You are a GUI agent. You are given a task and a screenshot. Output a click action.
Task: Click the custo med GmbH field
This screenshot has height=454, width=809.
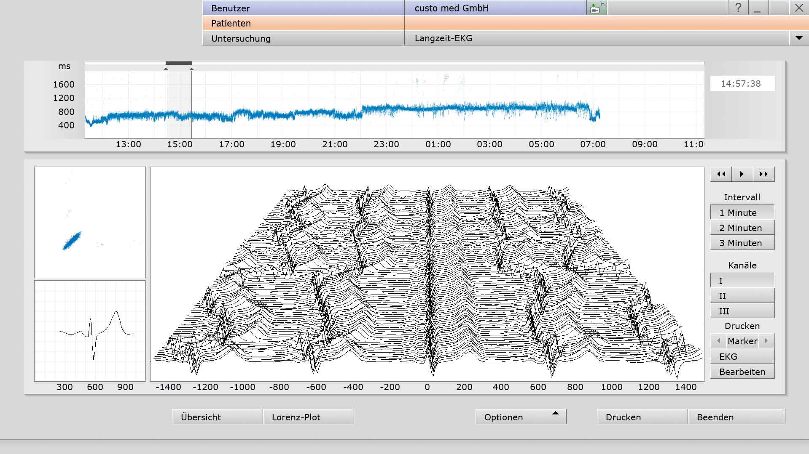(495, 8)
